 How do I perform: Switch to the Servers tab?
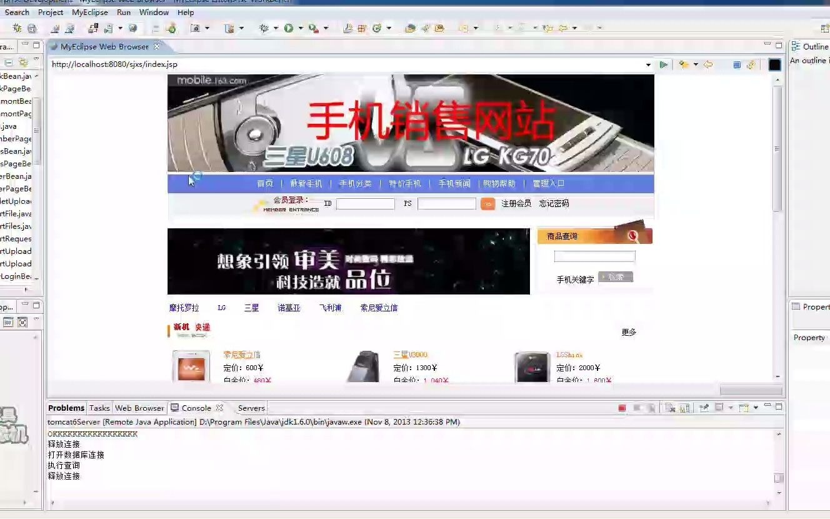click(x=251, y=408)
